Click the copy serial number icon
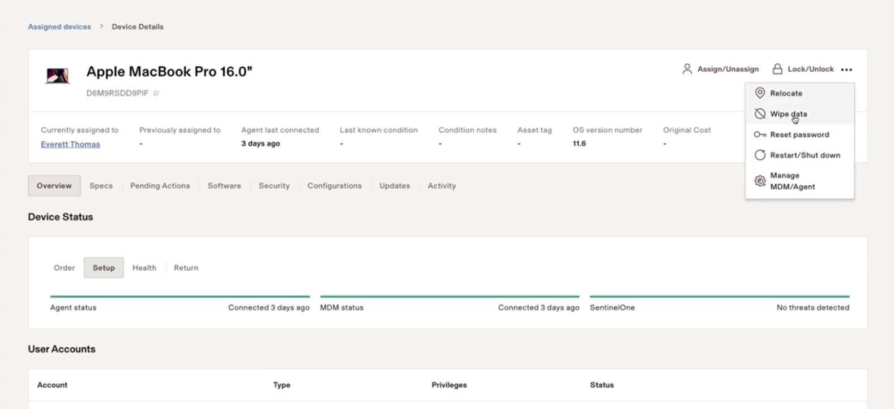 pyautogui.click(x=156, y=93)
